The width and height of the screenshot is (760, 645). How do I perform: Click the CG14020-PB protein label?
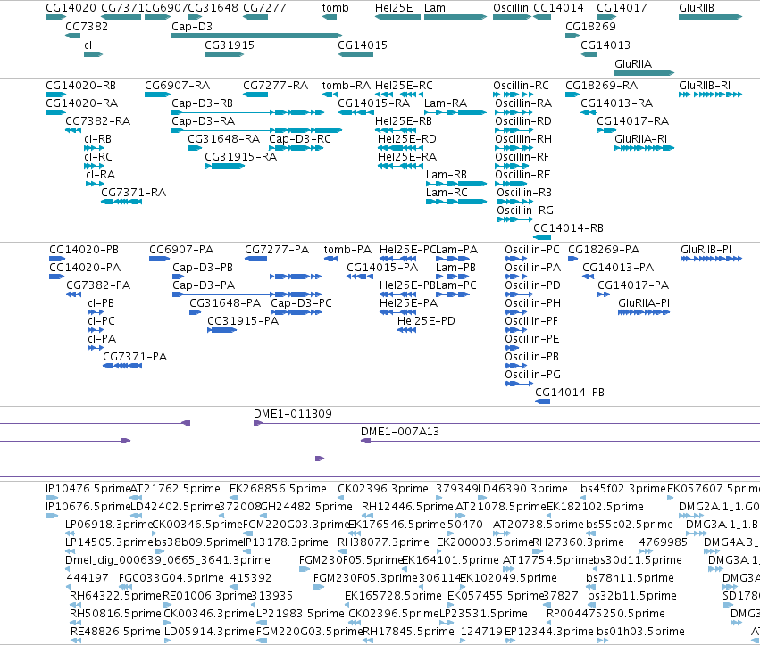84,250
